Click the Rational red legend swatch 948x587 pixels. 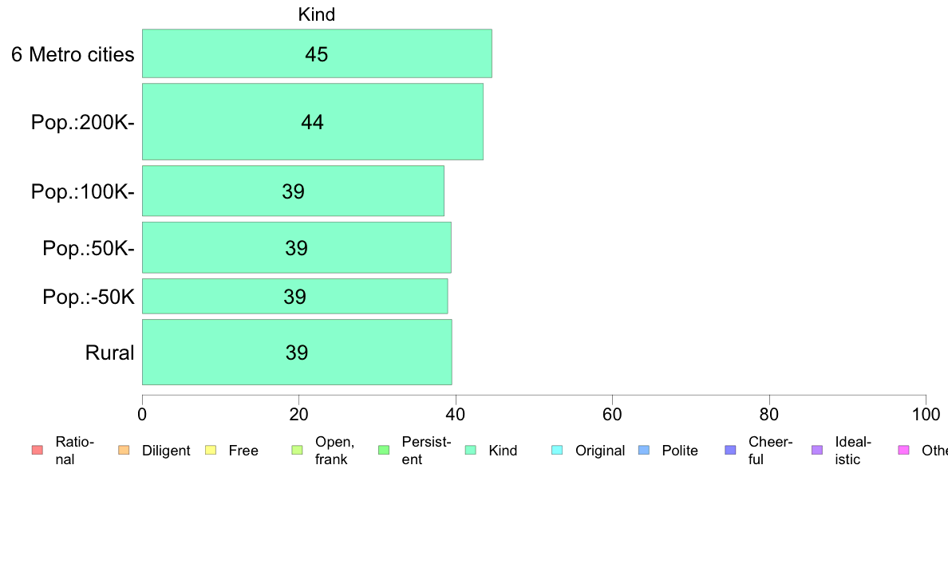(x=38, y=450)
